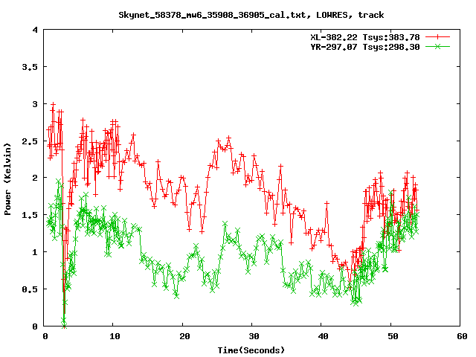The width and height of the screenshot is (476, 357).
Task: Click the x-axis tick label 60
Action: pos(462,336)
